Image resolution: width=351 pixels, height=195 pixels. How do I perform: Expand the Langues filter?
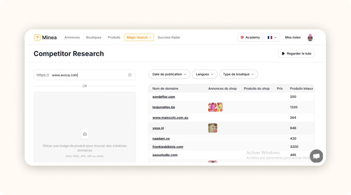205,74
